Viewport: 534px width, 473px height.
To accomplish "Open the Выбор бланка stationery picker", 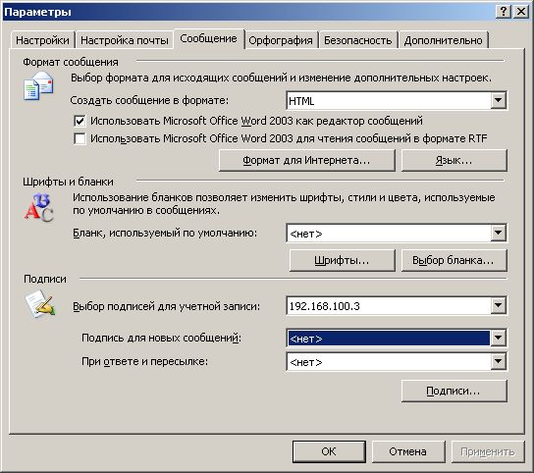I will click(454, 260).
